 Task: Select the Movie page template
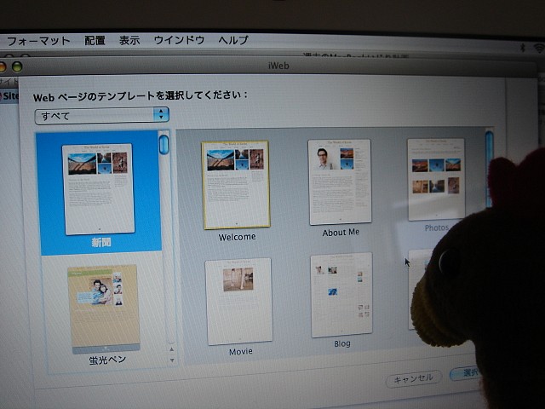[x=238, y=301]
